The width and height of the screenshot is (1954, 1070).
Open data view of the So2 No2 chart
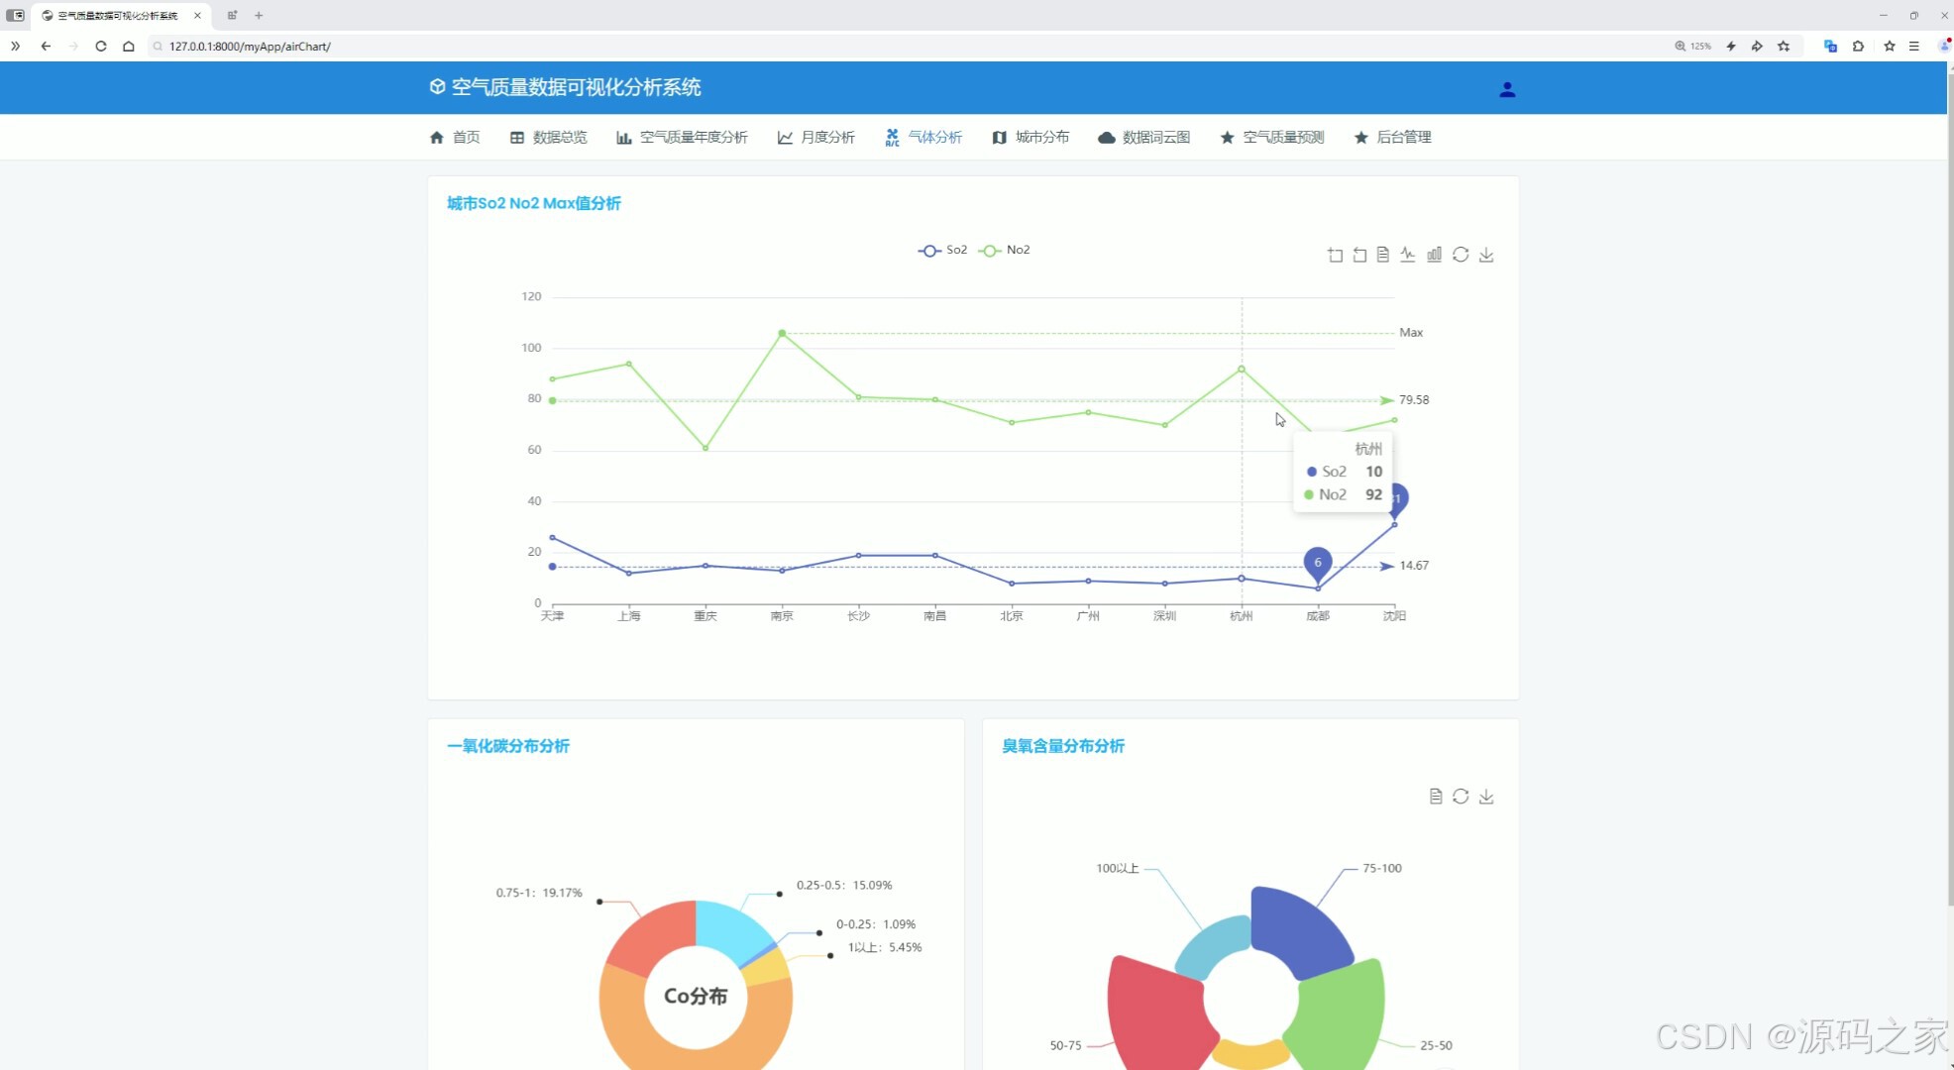[x=1383, y=256]
